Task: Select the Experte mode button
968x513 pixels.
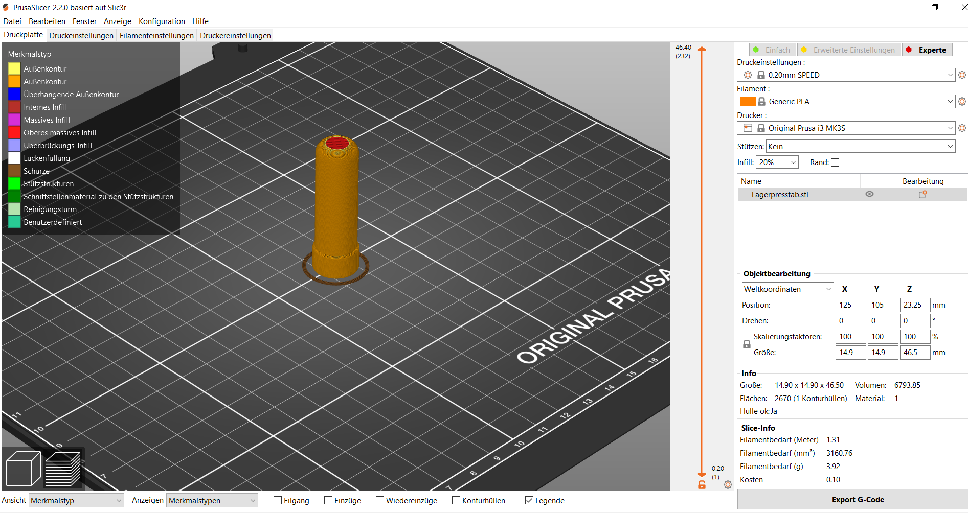Action: pos(927,50)
